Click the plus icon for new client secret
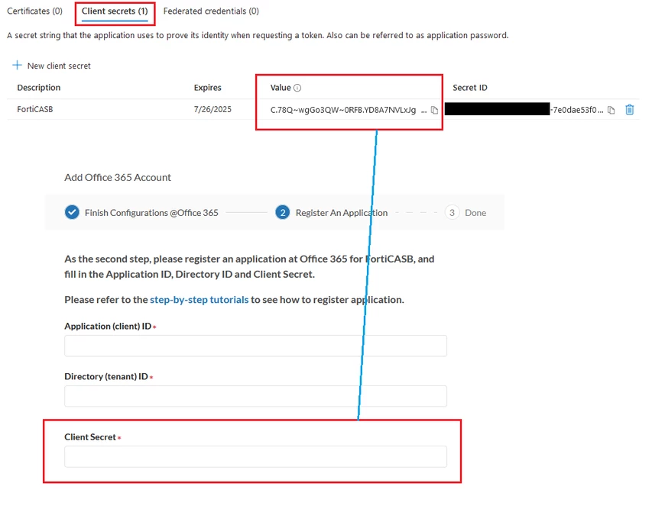The image size is (652, 512). (17, 65)
